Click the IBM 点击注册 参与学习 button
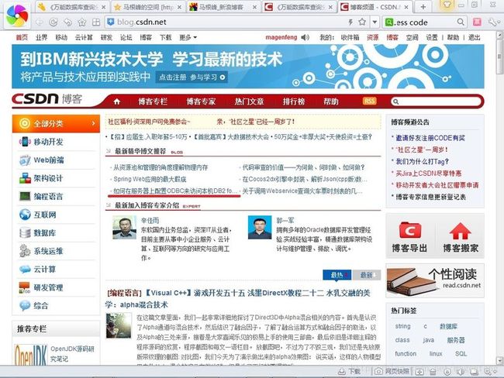Image resolution: width=504 pixels, height=378 pixels. point(192,77)
